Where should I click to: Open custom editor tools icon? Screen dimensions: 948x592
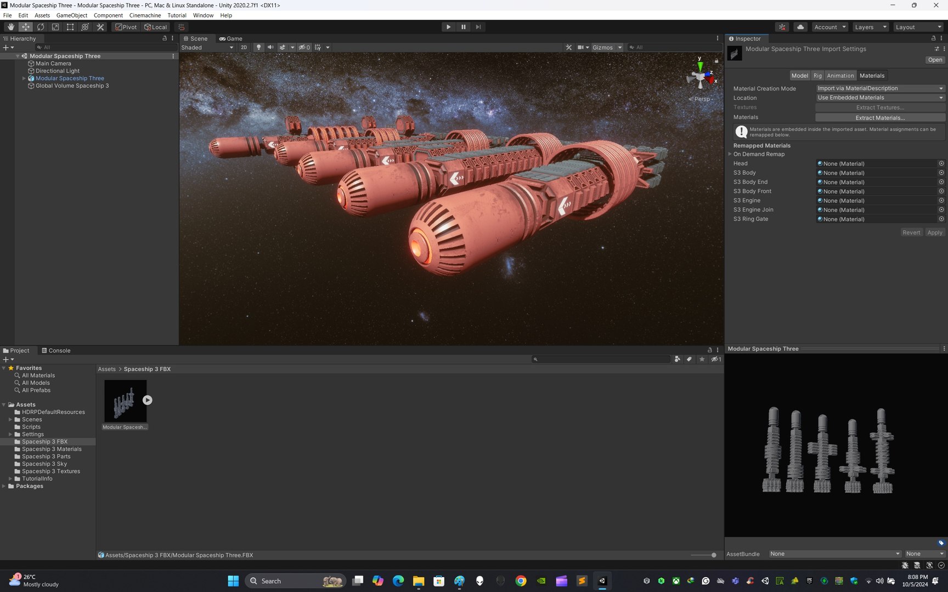[100, 27]
